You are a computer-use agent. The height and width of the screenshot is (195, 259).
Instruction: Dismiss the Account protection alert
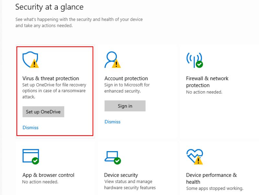coord(112,122)
